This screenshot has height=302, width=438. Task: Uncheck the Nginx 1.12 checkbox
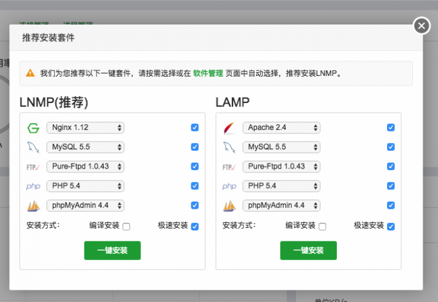click(x=195, y=127)
